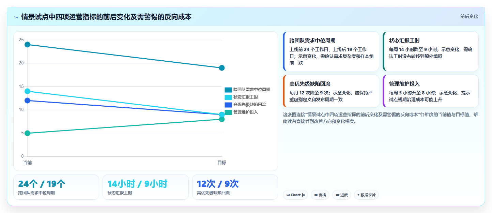
Task: Click the 12次 / 9次 stat card
Action: [x=235, y=187]
